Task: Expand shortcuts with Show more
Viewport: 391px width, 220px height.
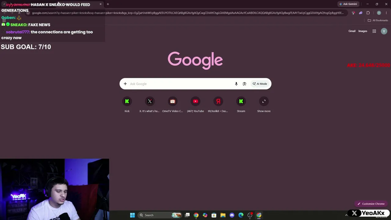Action: (x=264, y=105)
